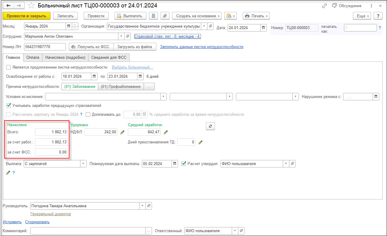Select (01) Заболевание reason
Screen dimensions: 387x236
80,86
